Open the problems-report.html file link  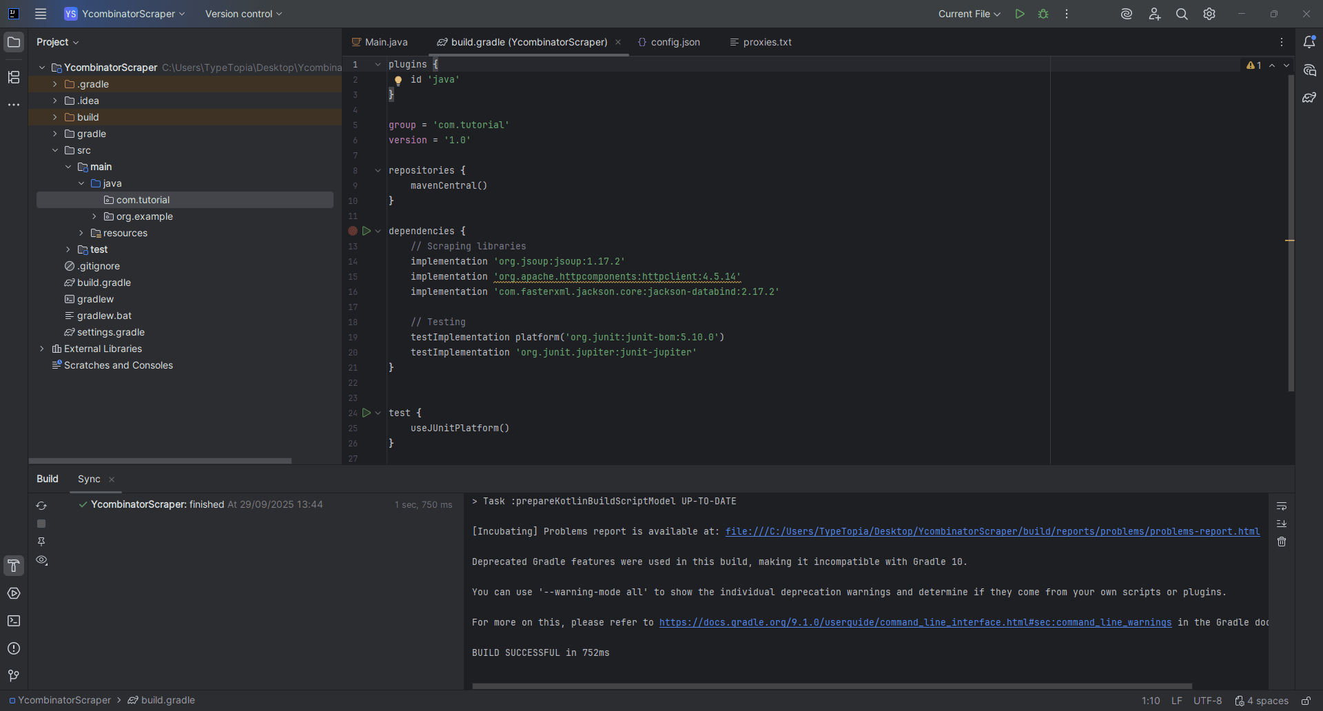pos(992,531)
